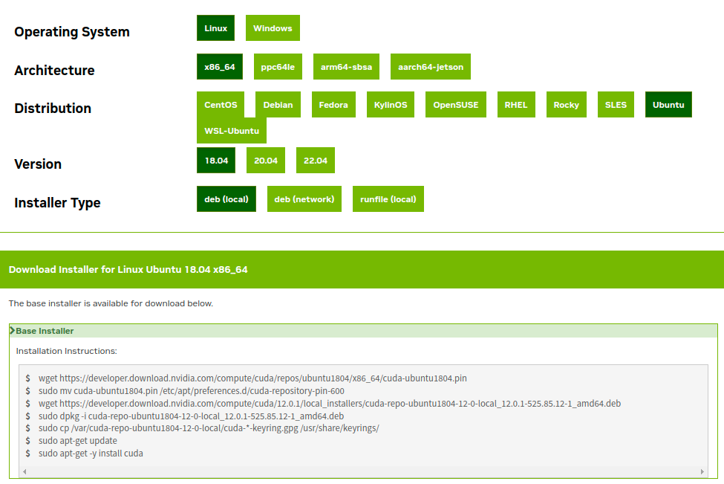This screenshot has width=724, height=484.
Task: Click the sudo mv cuda-ubuntu1804.pin command
Action: [x=191, y=391]
